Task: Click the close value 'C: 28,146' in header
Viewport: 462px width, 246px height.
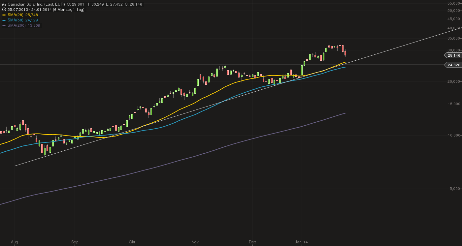Action: tap(133, 4)
